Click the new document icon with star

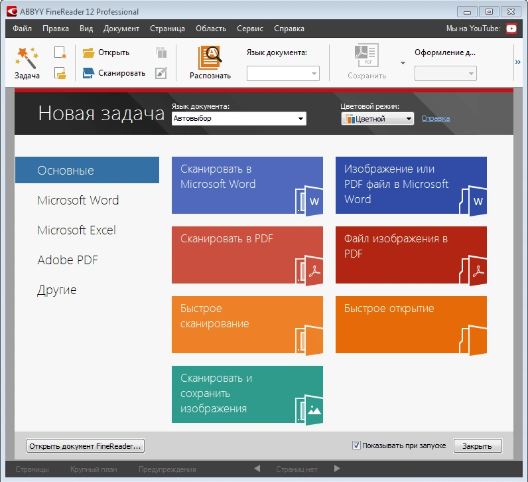[60, 52]
